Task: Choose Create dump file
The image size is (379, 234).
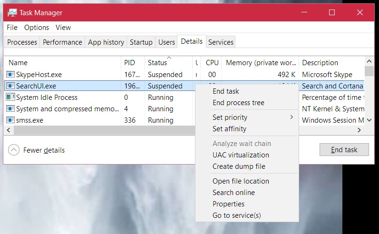Action: click(x=247, y=166)
